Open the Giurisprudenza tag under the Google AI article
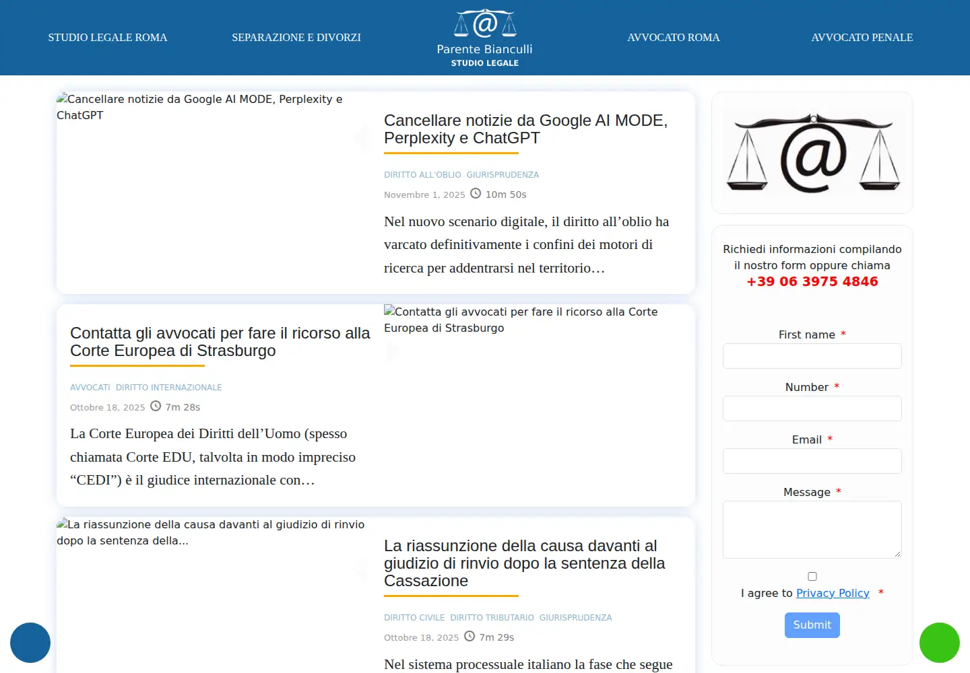This screenshot has height=673, width=970. coord(503,175)
